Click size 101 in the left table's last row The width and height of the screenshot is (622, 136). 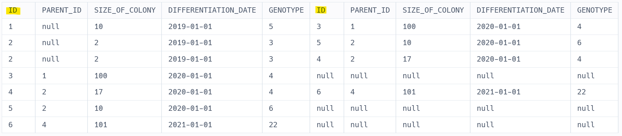(100, 125)
